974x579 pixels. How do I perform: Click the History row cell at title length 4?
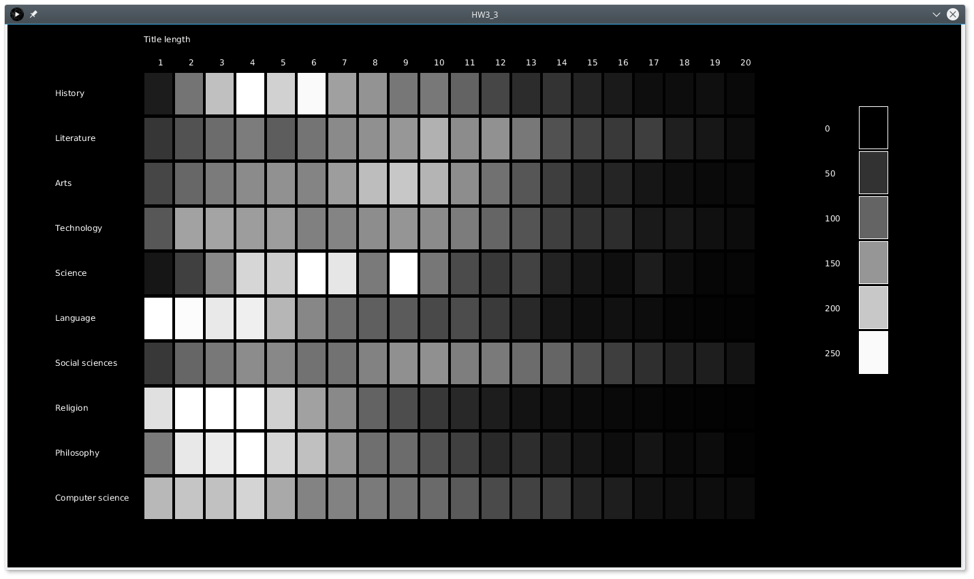[x=251, y=94]
